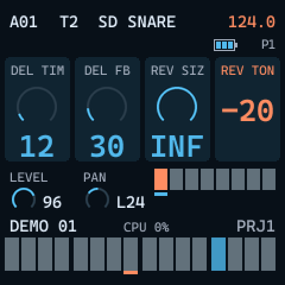Click the battery level icon
Image resolution: width=285 pixels, height=285 pixels.
point(226,45)
